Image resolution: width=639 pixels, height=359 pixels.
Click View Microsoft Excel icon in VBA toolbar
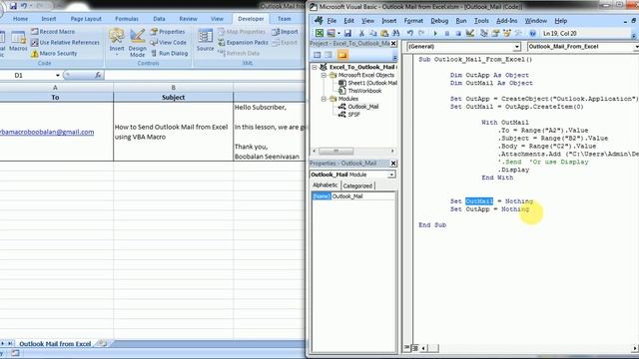(319, 33)
